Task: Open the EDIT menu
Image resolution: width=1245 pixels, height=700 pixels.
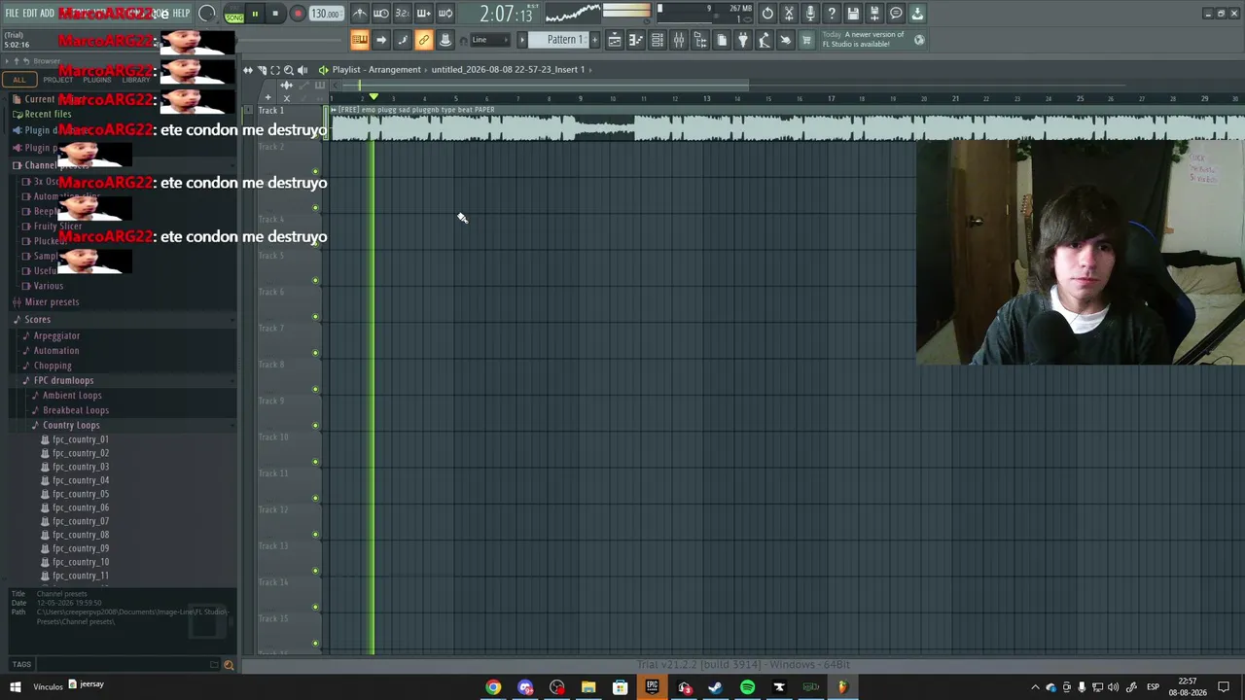Action: (30, 14)
